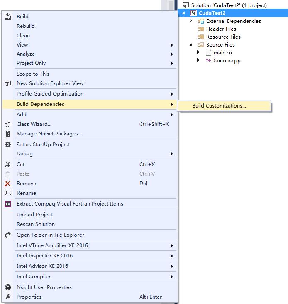The height and width of the screenshot is (304, 288).
Task: Click the red Remove X icon
Action: 8,184
